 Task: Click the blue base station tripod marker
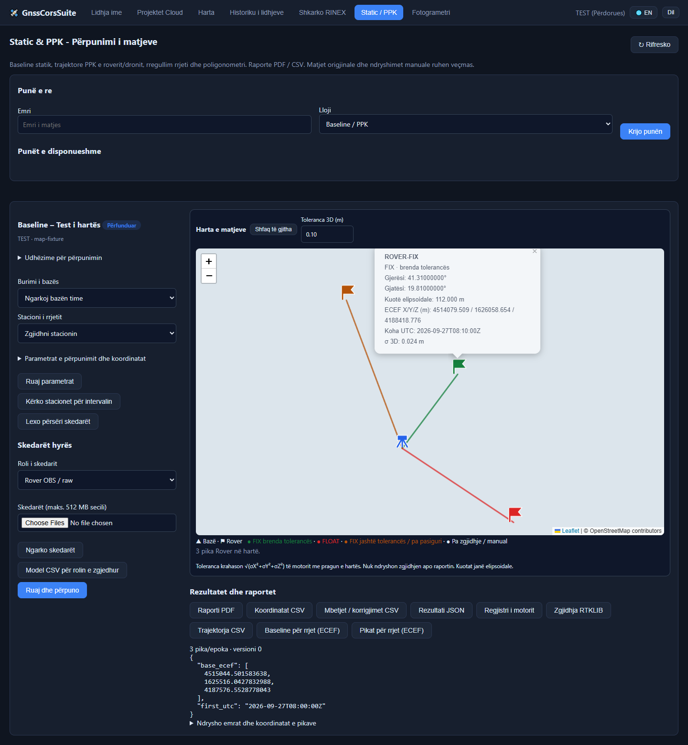click(402, 441)
